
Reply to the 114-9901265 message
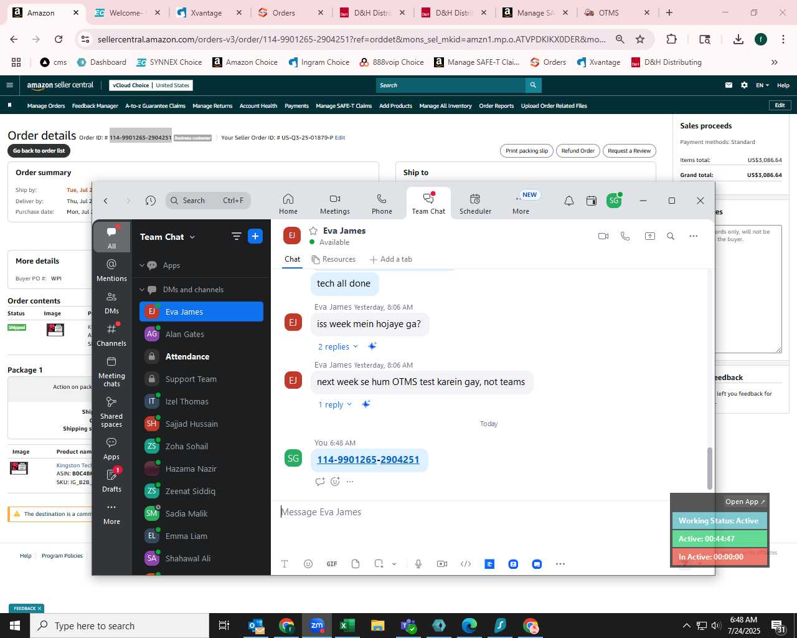[x=320, y=482]
